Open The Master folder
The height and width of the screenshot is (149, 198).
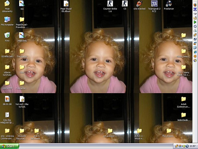click(22, 53)
